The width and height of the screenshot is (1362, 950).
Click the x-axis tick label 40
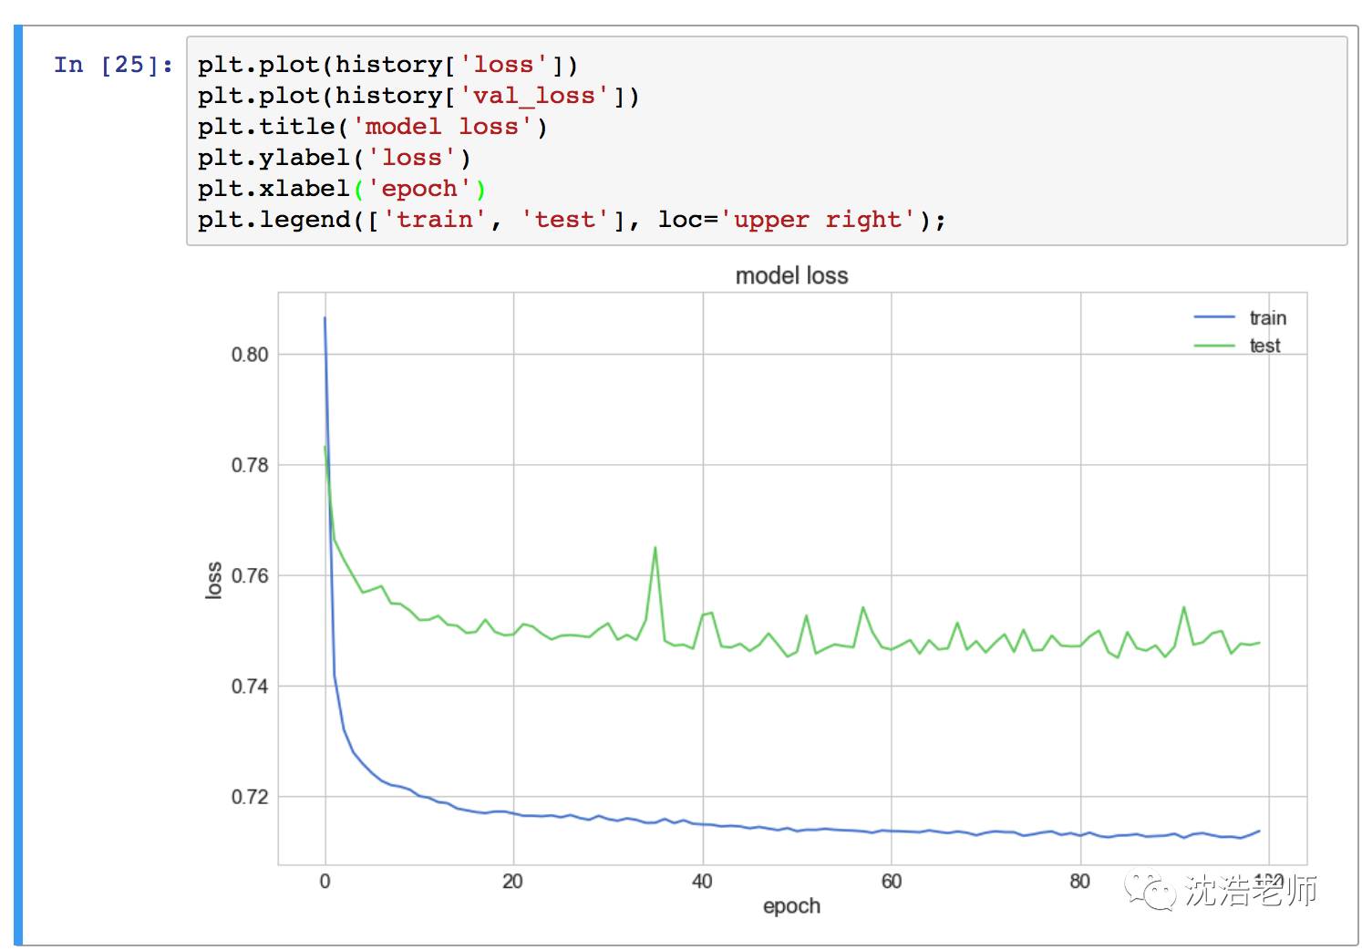702,882
